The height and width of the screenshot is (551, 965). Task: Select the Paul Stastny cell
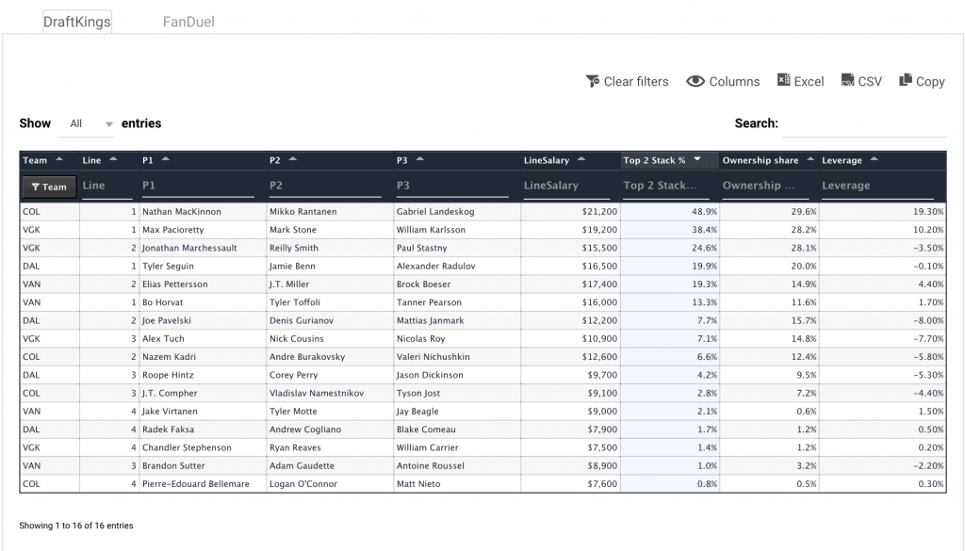click(457, 248)
